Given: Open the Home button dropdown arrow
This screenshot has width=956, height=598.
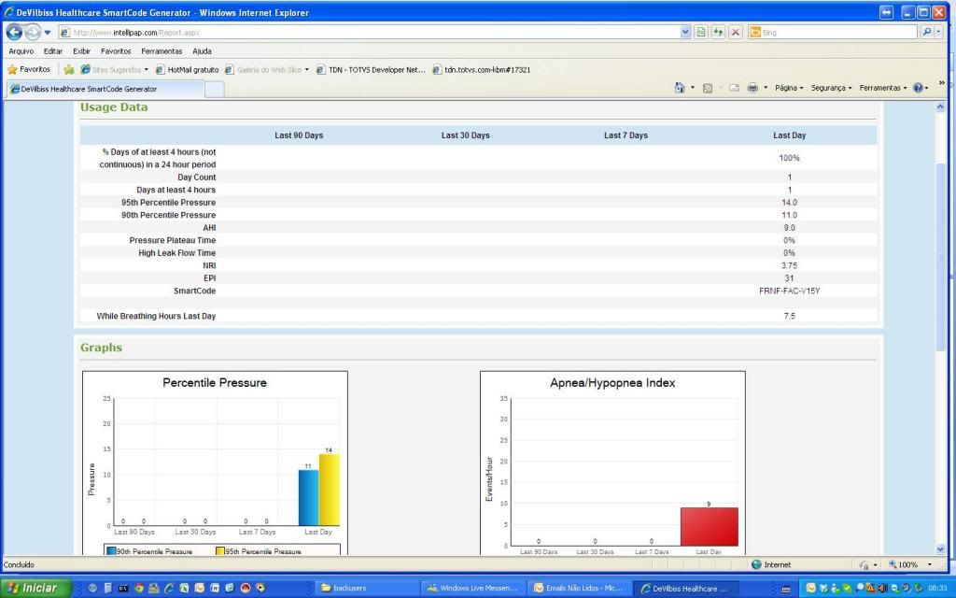Looking at the screenshot, I should [693, 88].
